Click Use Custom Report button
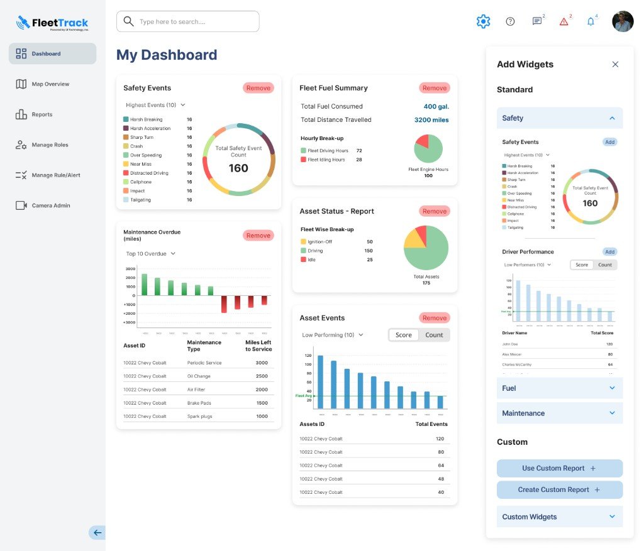This screenshot has height=551, width=644. tap(559, 468)
